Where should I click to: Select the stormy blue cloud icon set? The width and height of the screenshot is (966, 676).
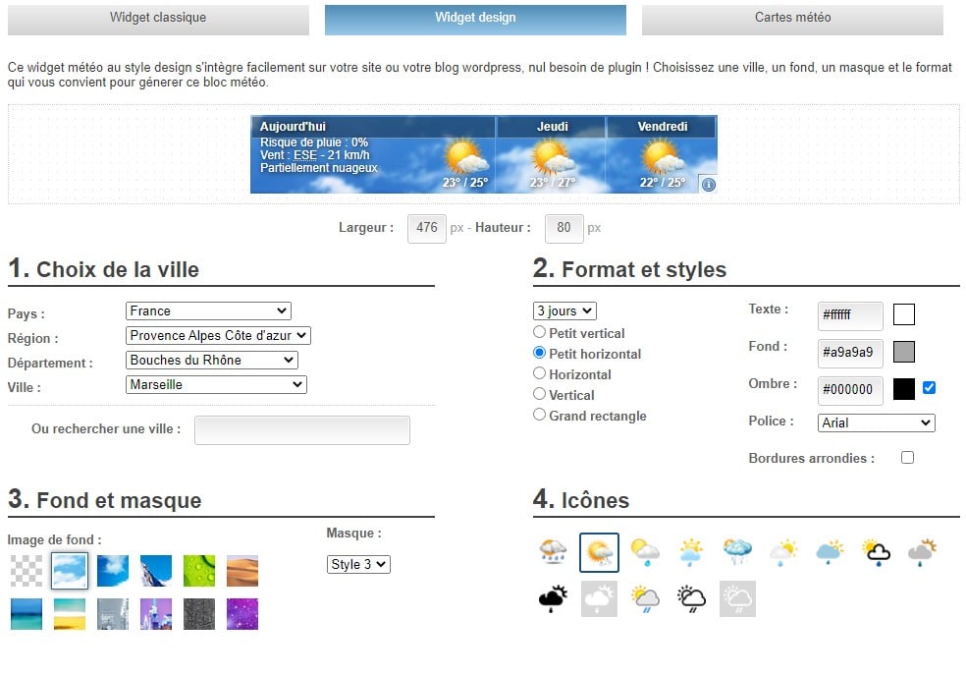click(x=737, y=552)
